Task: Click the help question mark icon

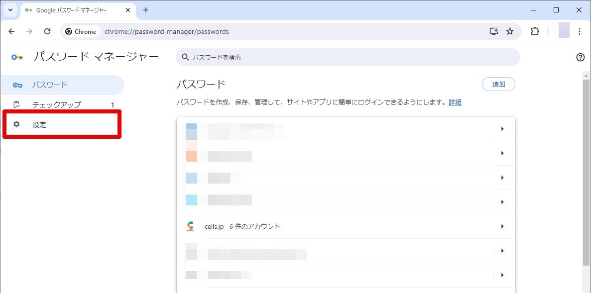Action: click(x=581, y=57)
